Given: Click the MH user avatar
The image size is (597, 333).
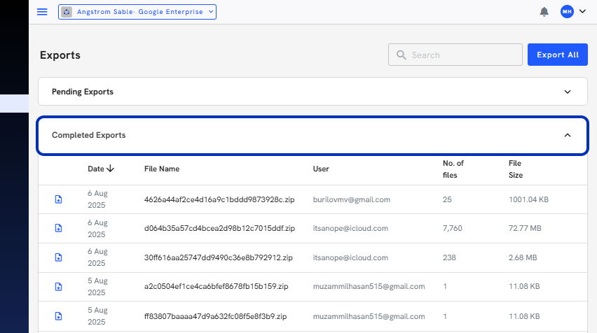Looking at the screenshot, I should [567, 11].
